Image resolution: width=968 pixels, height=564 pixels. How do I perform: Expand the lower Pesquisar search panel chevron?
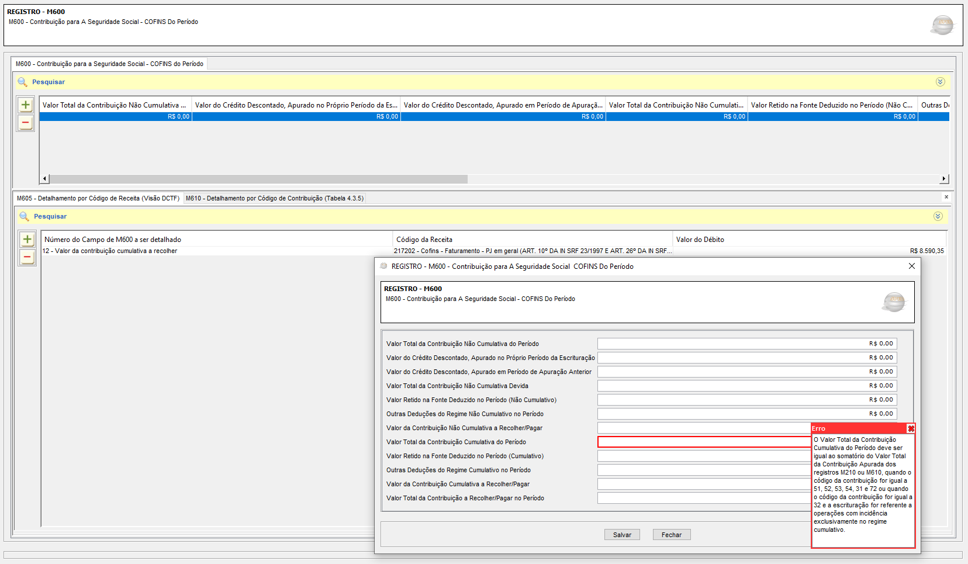938,216
